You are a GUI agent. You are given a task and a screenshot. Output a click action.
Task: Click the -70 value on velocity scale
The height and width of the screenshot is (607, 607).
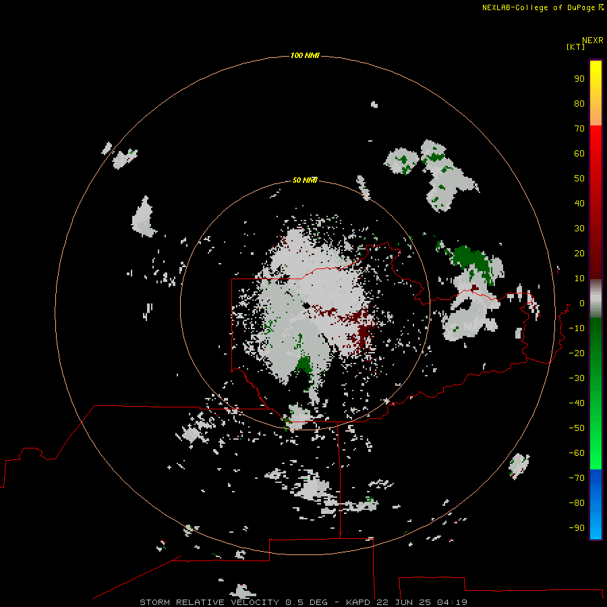pos(577,478)
